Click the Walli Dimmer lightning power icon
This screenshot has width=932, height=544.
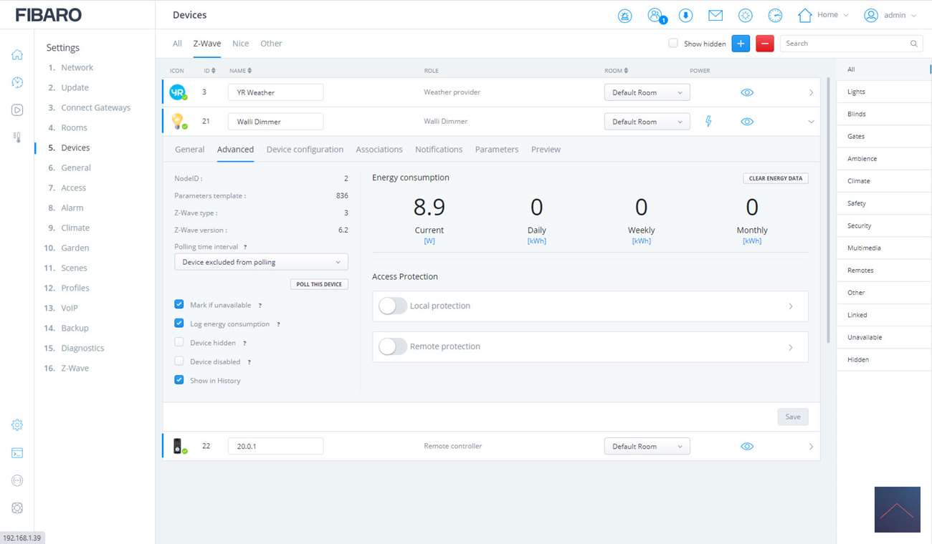pyautogui.click(x=708, y=122)
